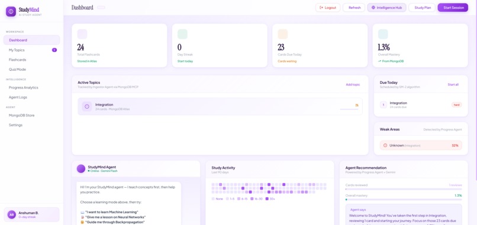This screenshot has height=225, width=477.
Task: Open Progress Analytics in the sidebar
Action: point(31,87)
